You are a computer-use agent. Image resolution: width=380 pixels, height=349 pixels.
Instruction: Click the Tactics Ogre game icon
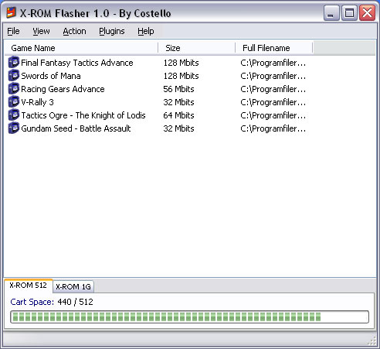click(14, 115)
